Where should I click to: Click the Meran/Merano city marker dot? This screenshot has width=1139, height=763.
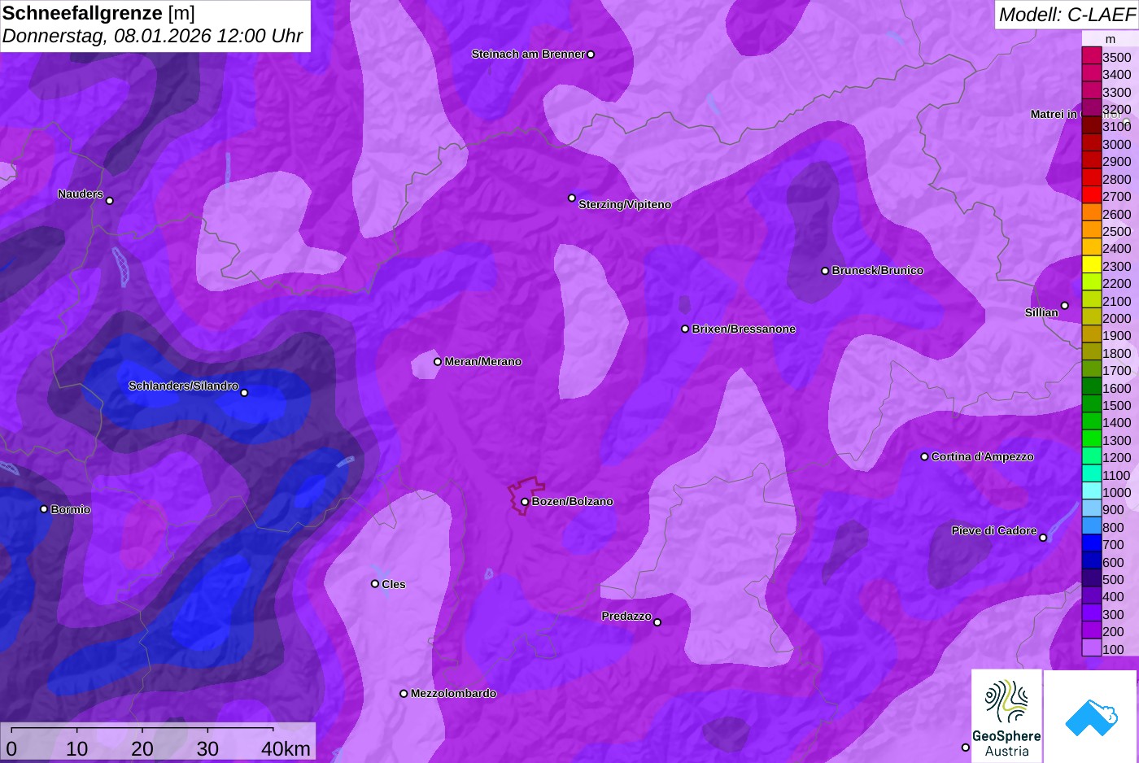(438, 362)
